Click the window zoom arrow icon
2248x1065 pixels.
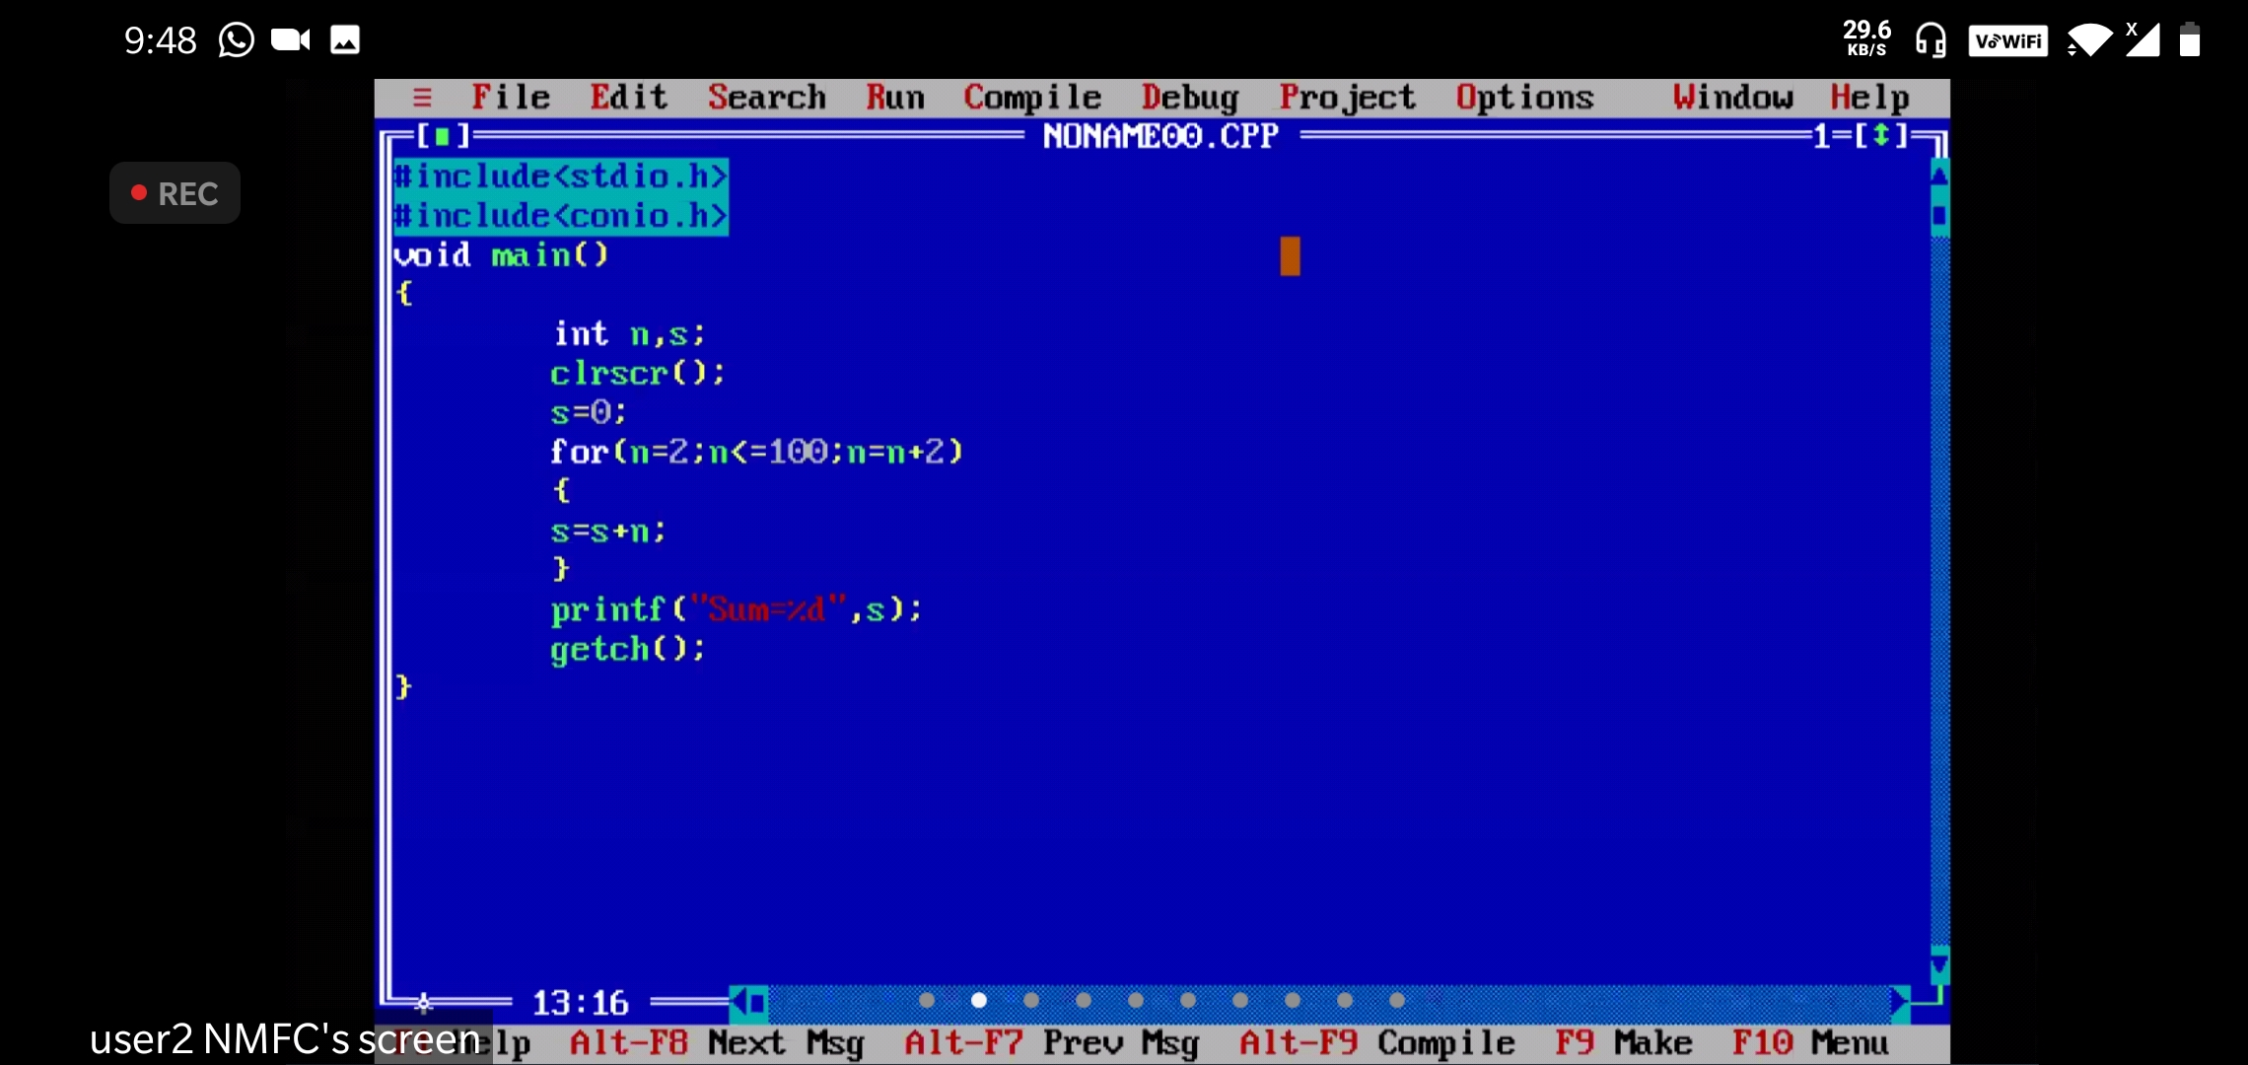pyautogui.click(x=1880, y=136)
